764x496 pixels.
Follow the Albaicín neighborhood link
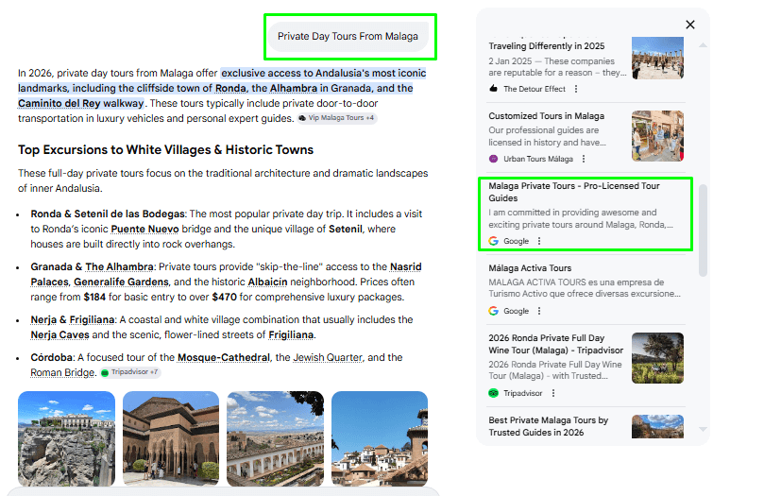[x=267, y=282]
